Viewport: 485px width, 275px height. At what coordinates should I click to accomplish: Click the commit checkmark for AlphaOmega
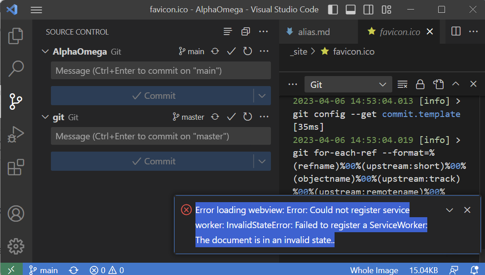click(231, 51)
